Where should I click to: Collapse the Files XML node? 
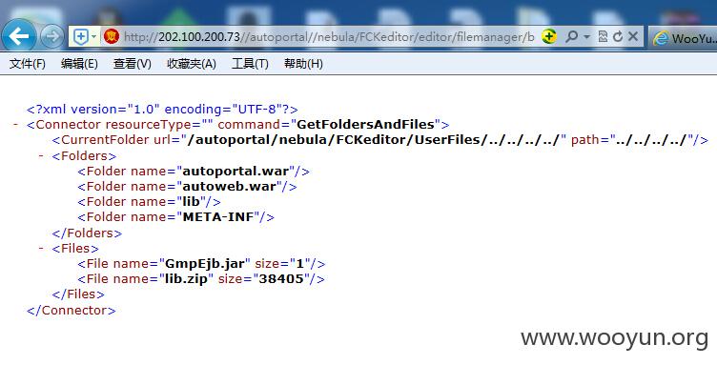click(x=42, y=248)
